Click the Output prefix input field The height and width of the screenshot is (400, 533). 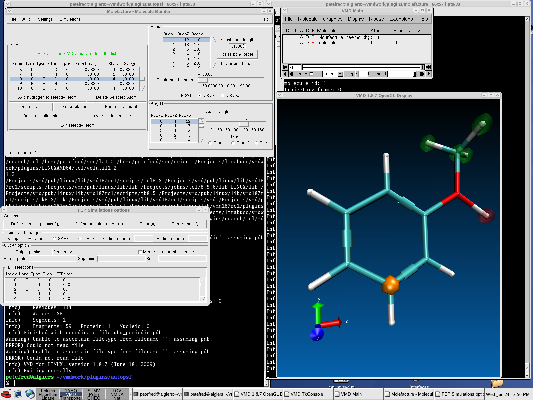pyautogui.click(x=88, y=252)
